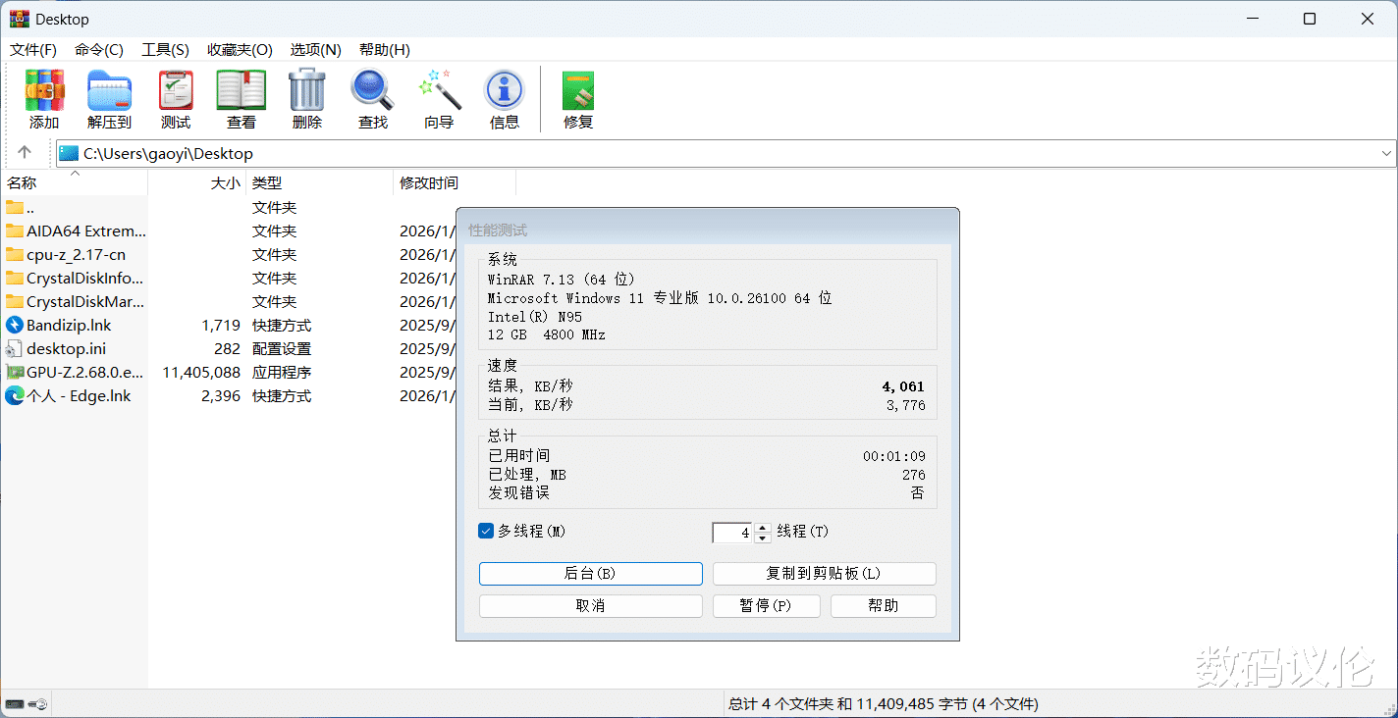
Task: Increase the 线程(T) count with the up arrow
Action: [x=763, y=527]
